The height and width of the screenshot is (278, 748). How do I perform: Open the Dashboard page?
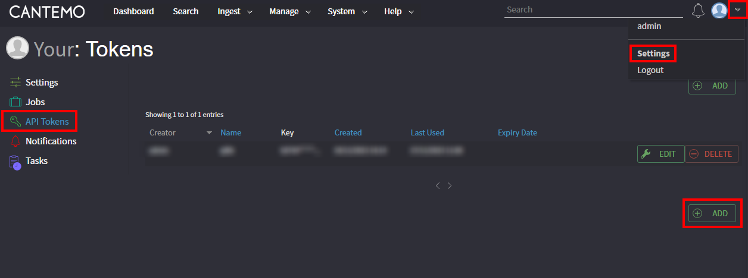click(133, 11)
